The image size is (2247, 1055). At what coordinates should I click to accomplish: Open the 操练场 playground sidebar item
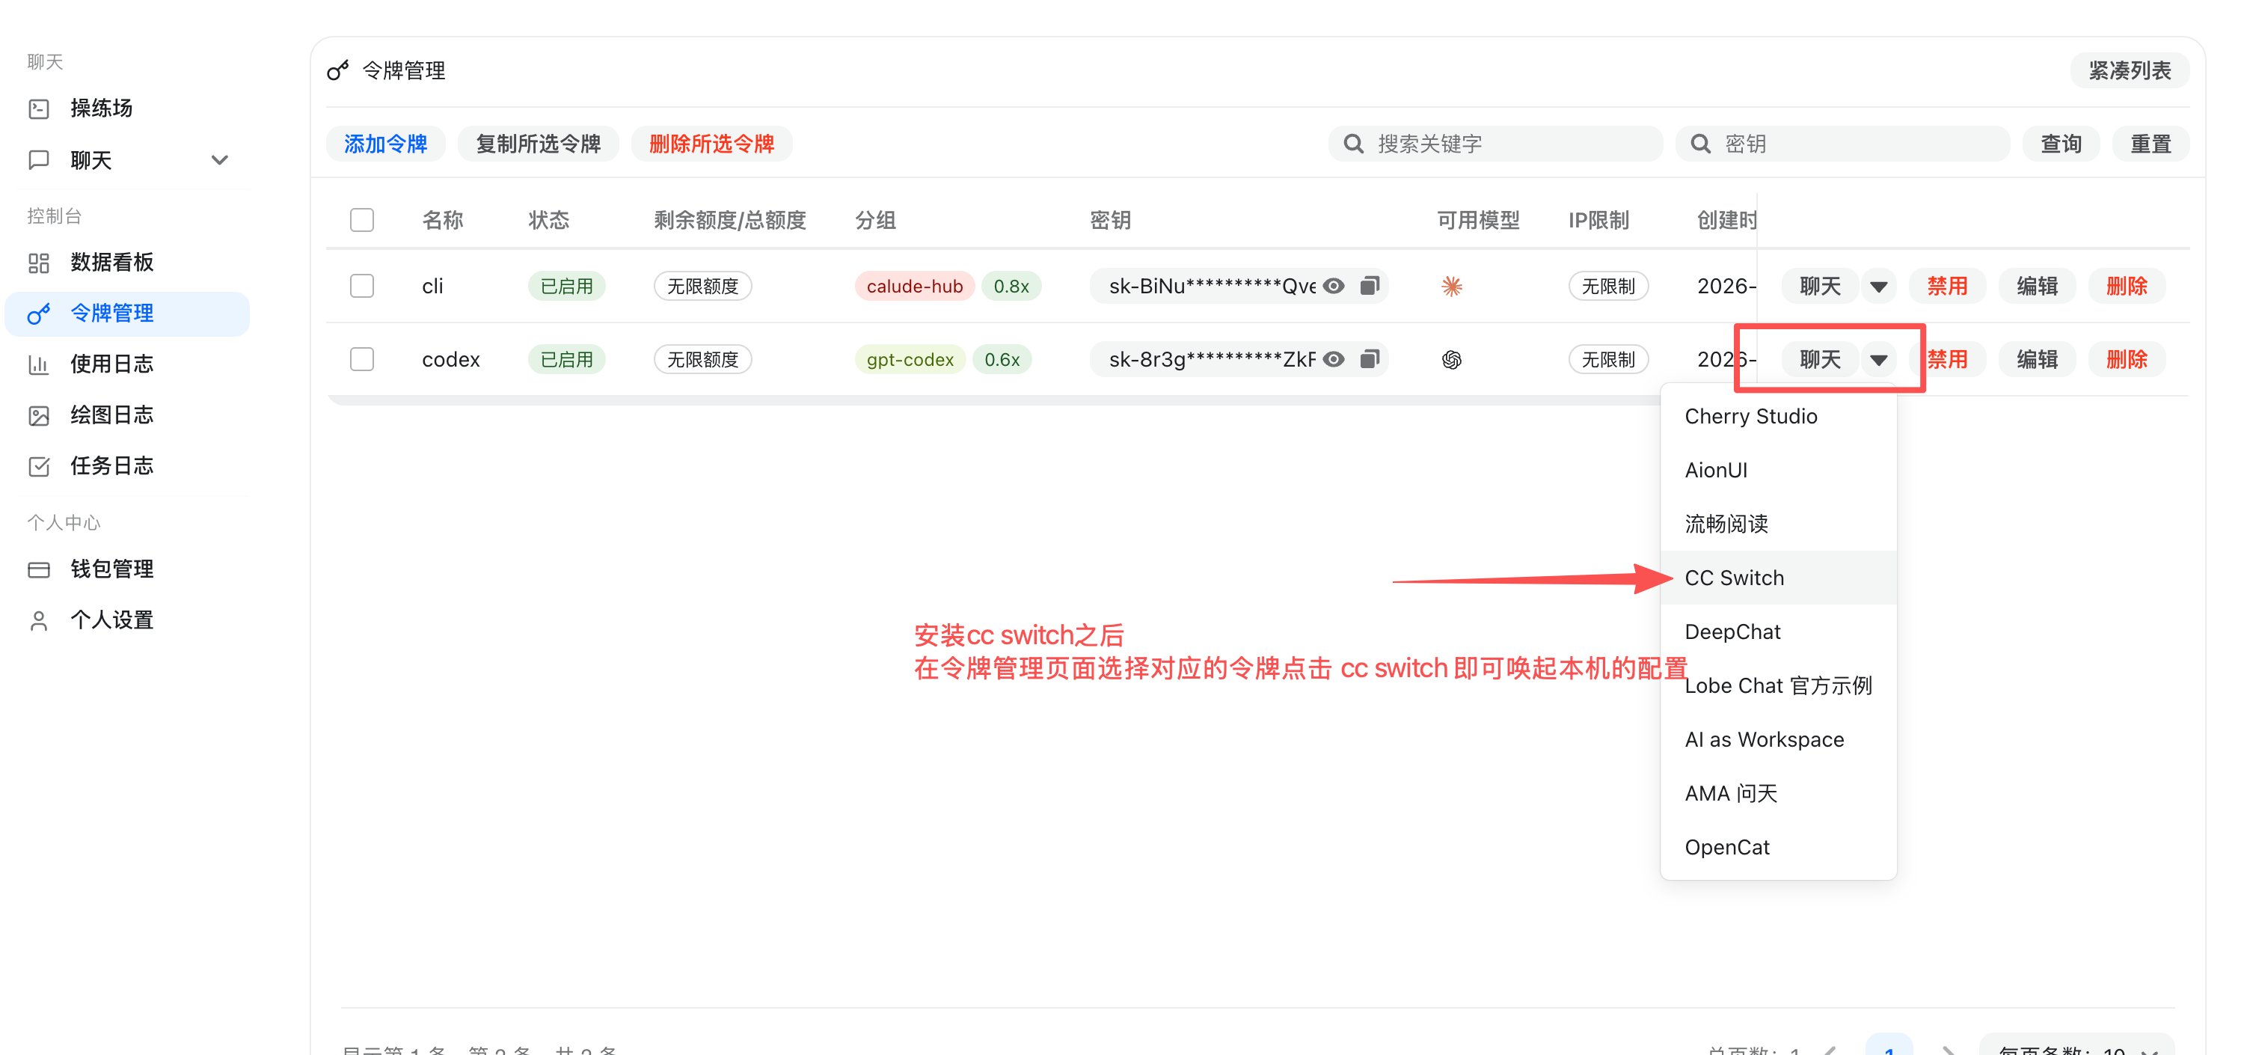coord(126,108)
